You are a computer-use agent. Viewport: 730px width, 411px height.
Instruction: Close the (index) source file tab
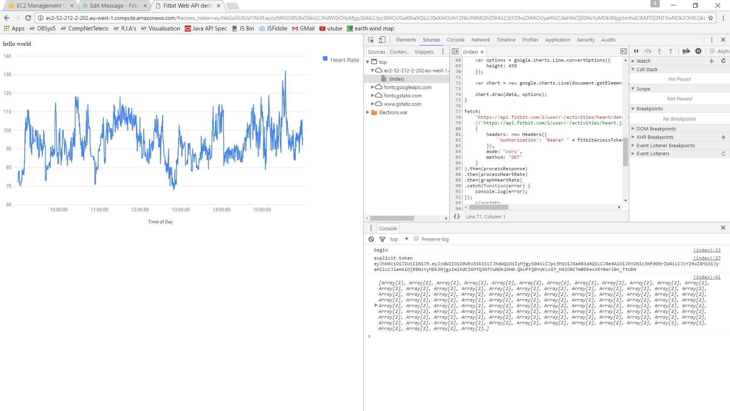[482, 52]
